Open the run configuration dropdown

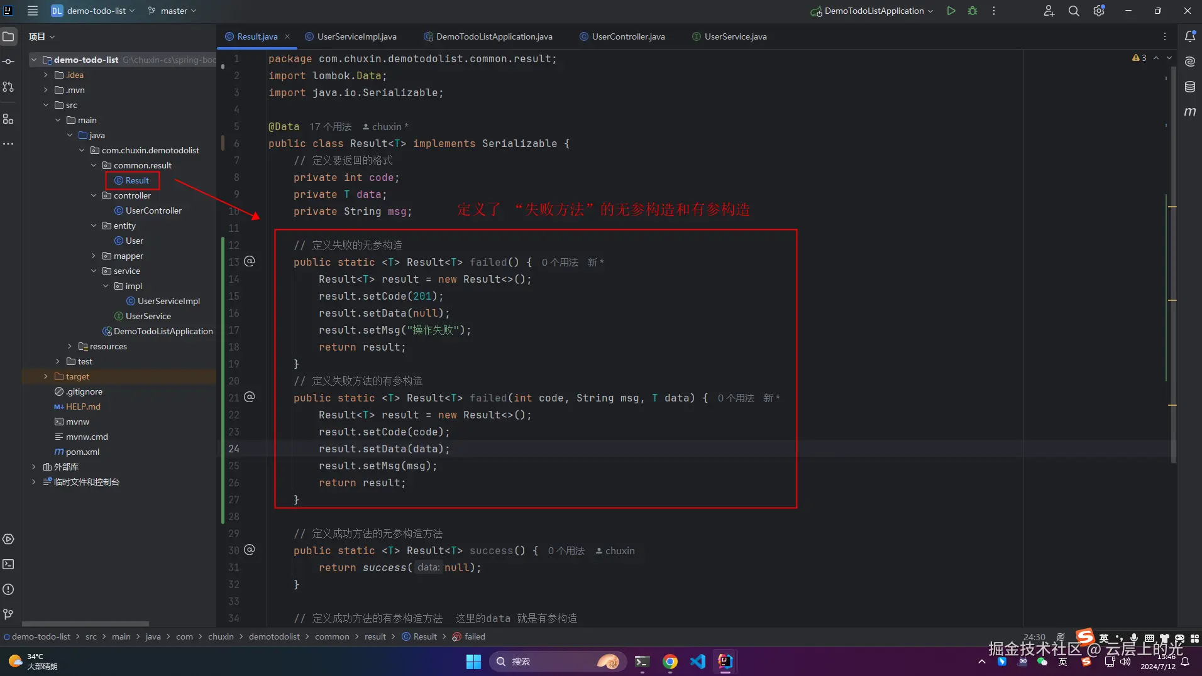872,11
